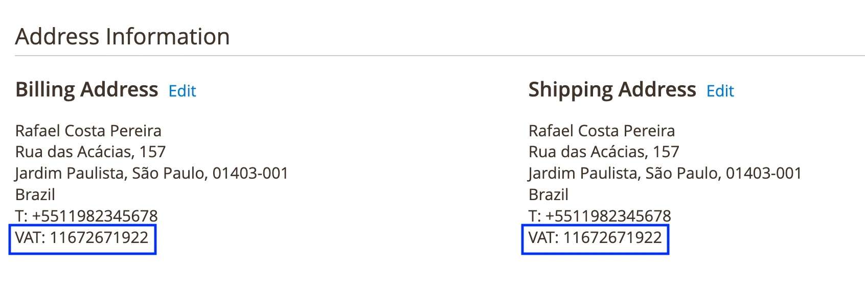
Task: Click the shipping postal code 01403-001
Action: (x=763, y=173)
